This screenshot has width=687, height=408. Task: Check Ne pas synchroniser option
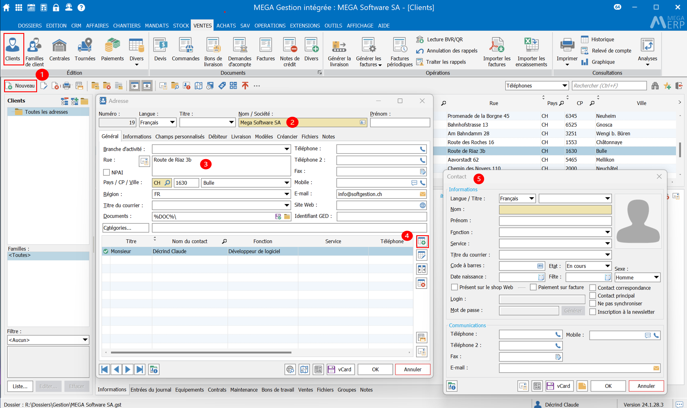point(593,304)
